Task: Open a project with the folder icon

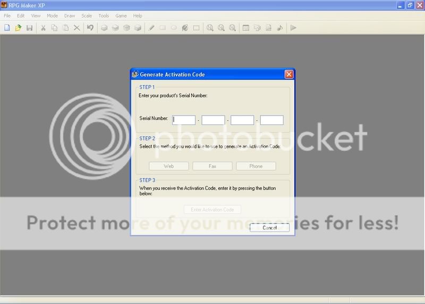Action: (x=18, y=28)
